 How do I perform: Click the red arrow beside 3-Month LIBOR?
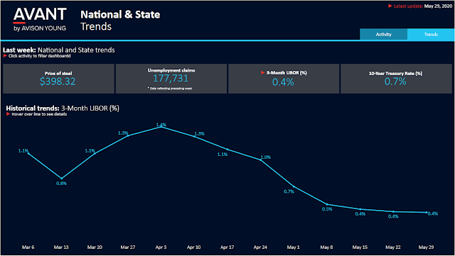tap(262, 73)
